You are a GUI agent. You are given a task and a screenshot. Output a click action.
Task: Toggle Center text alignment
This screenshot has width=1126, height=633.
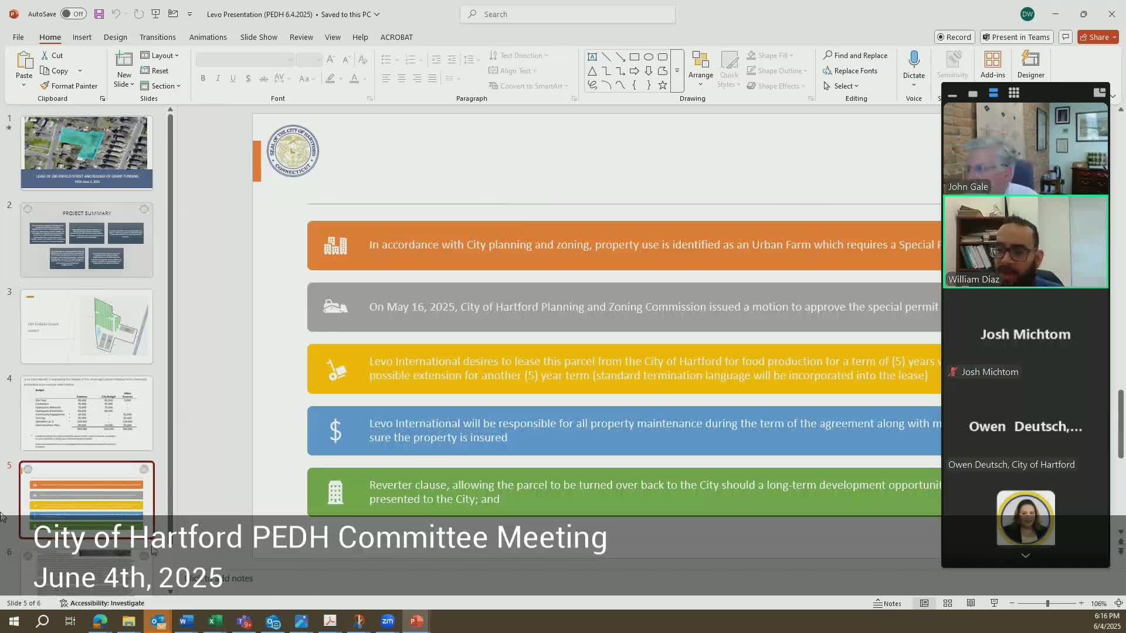(x=402, y=78)
